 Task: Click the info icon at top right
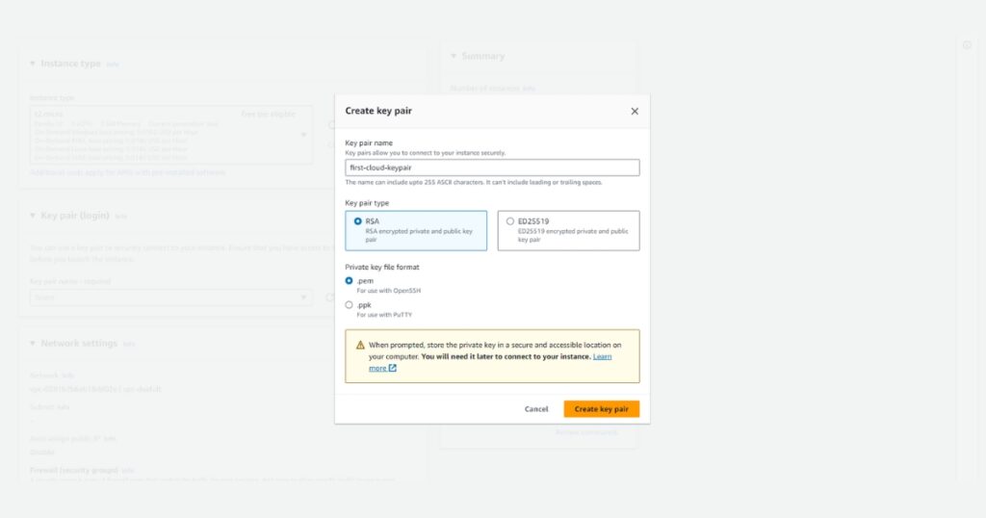(x=967, y=45)
